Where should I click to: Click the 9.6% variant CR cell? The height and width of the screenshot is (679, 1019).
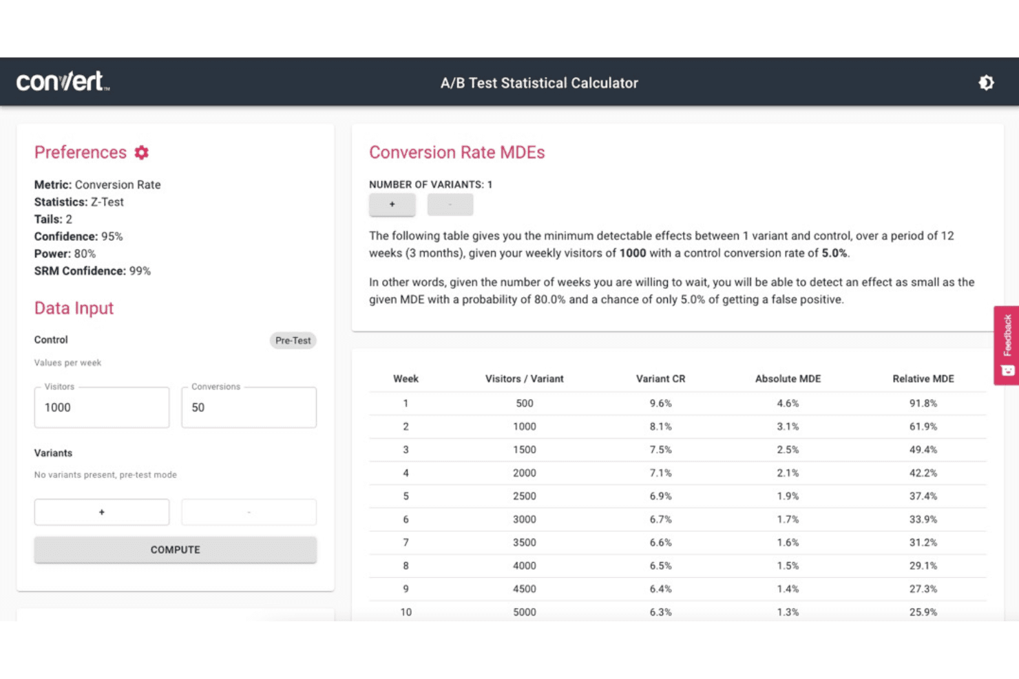coord(660,403)
